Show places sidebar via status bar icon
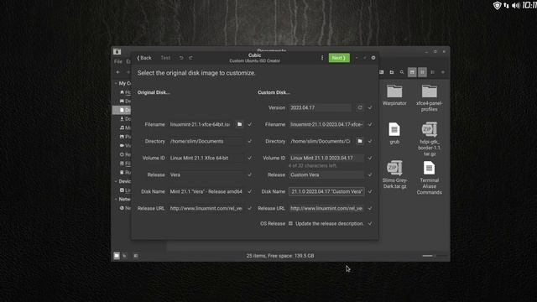The image size is (537, 302). [x=117, y=256]
